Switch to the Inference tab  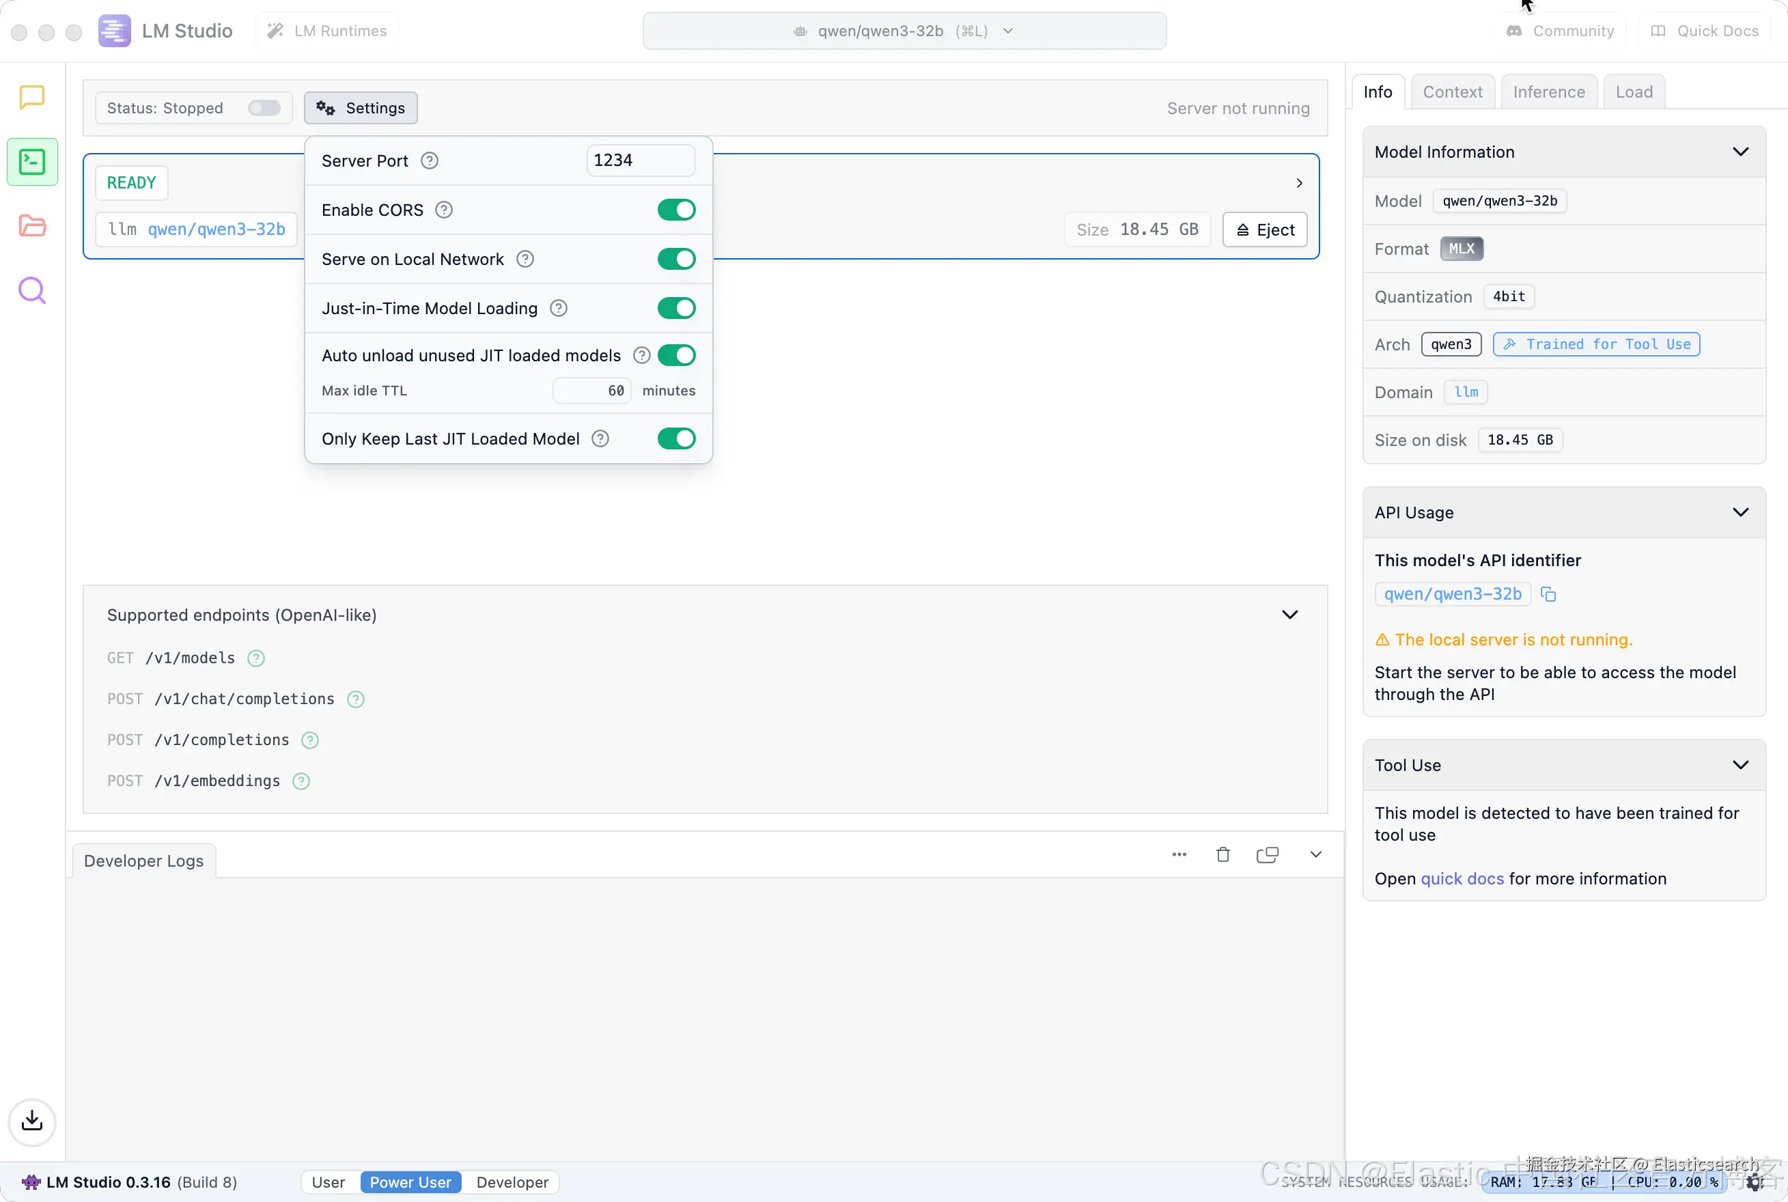[1548, 92]
